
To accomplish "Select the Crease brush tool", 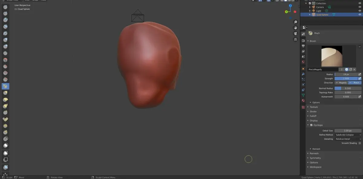I will pos(5,53).
